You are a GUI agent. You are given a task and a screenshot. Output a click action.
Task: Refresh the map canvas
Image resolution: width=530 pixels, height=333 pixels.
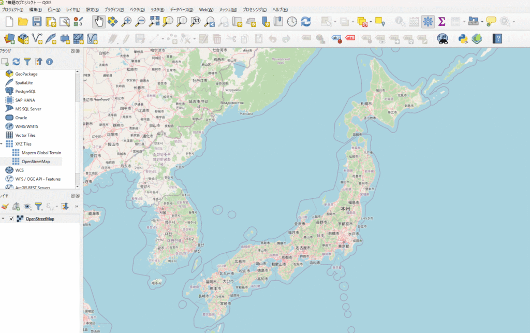pyautogui.click(x=306, y=22)
